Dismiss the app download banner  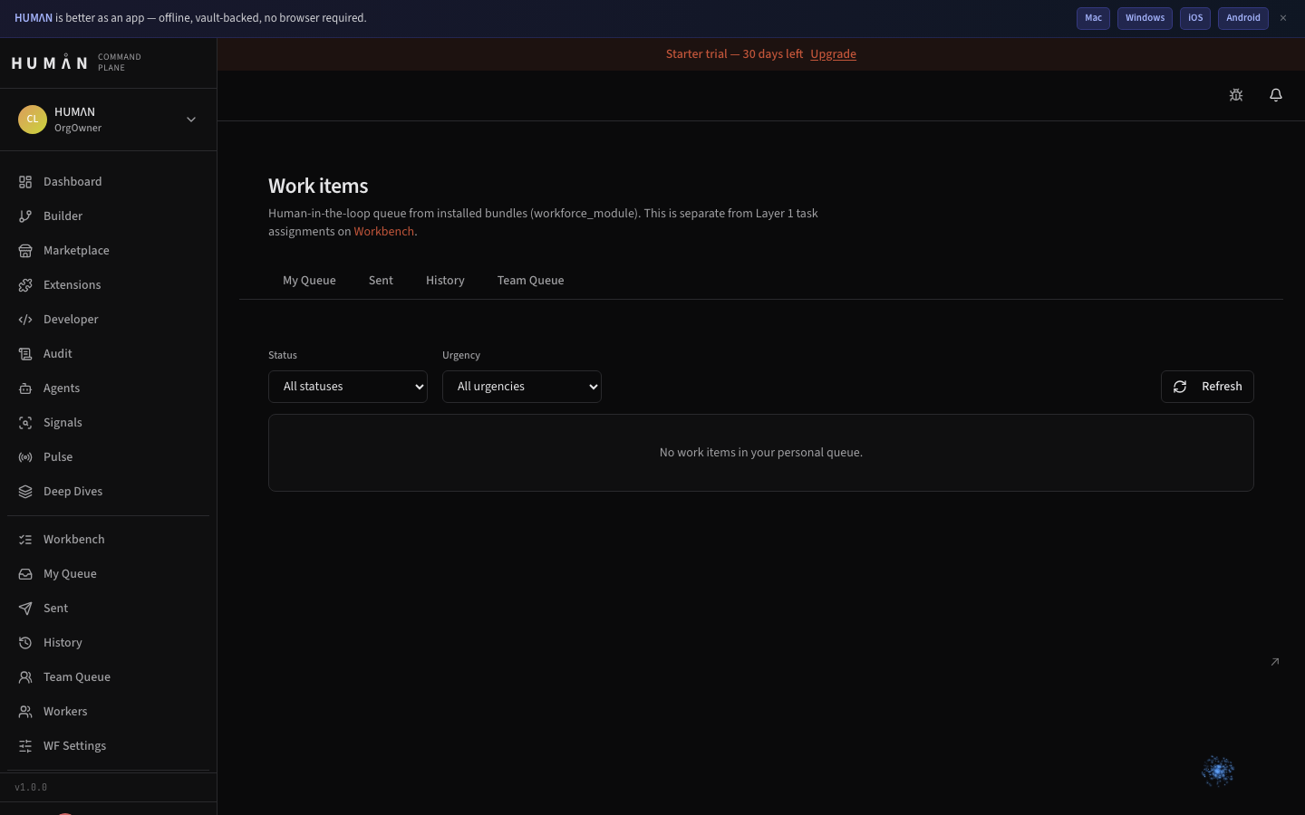point(1283,18)
